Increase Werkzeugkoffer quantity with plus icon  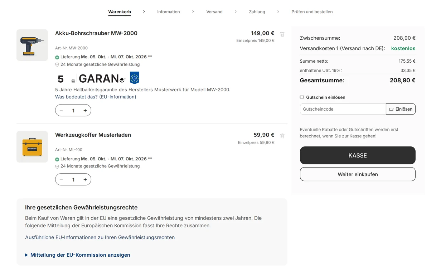(x=85, y=180)
